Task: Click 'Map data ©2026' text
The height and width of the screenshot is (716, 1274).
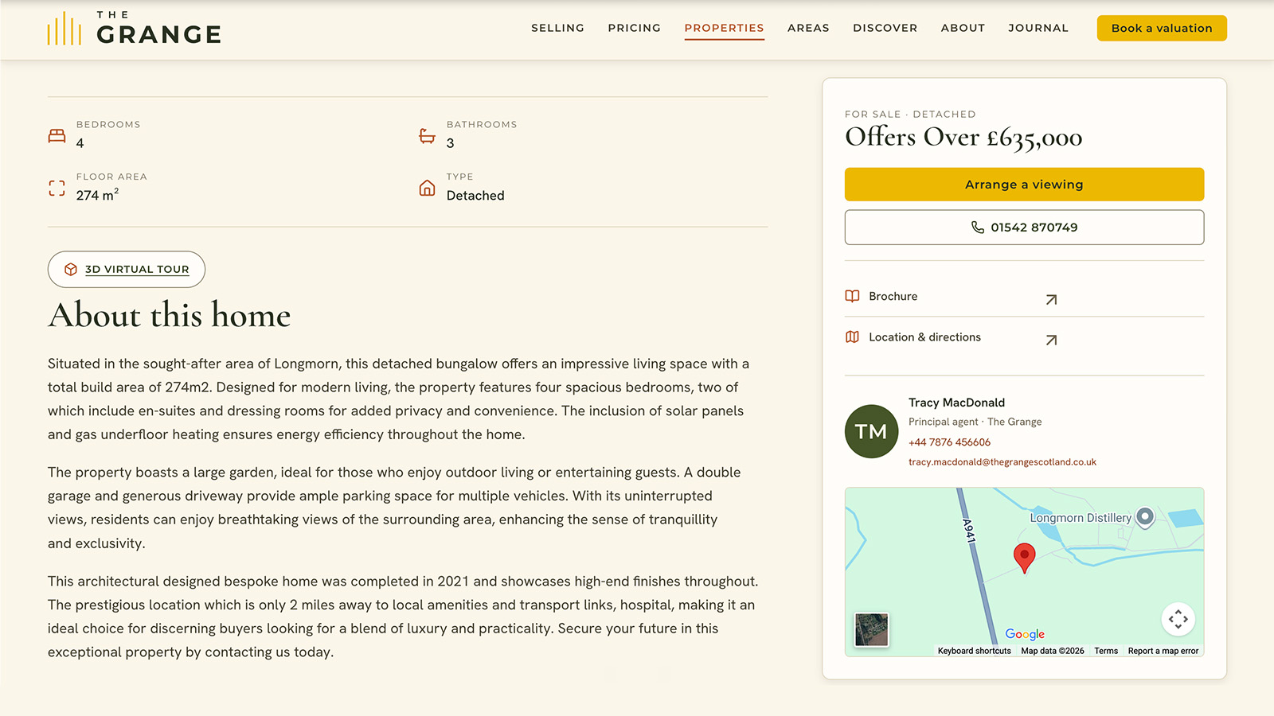Action: click(1053, 651)
